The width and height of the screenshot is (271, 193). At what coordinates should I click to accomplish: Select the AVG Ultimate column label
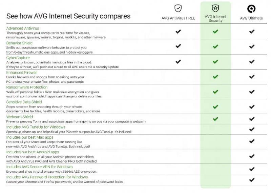[251, 18]
